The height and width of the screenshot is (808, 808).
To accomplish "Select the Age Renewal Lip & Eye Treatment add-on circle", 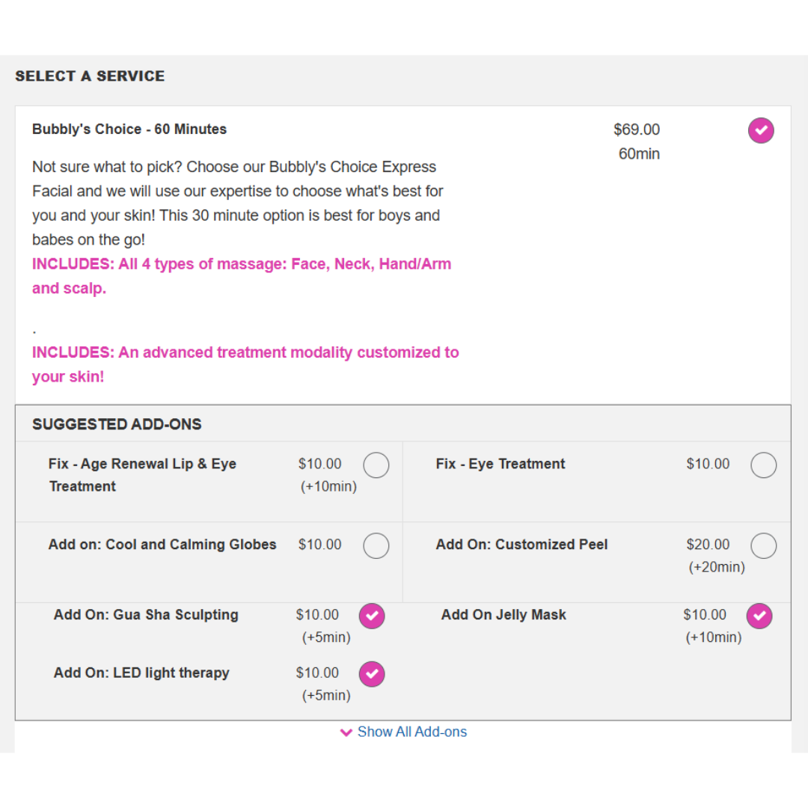I will (x=376, y=465).
